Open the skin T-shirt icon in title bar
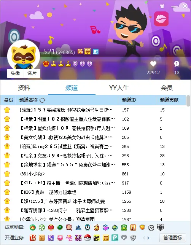 point(162,6)
